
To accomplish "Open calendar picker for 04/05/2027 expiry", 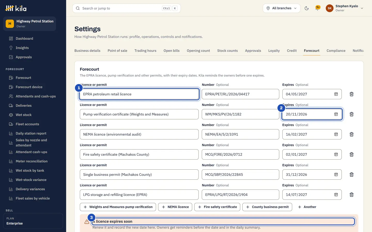I will coord(336,94).
